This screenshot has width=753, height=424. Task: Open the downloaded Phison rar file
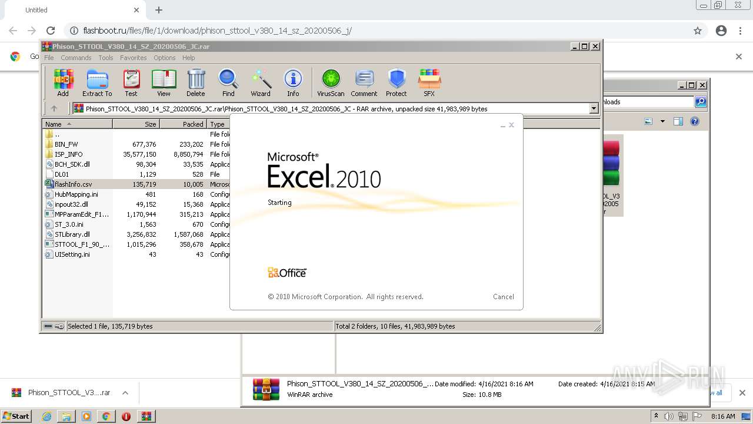[61, 393]
